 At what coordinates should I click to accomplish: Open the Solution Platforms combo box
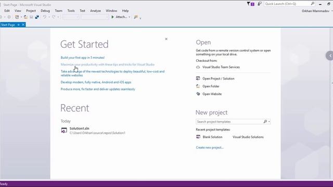(95, 17)
